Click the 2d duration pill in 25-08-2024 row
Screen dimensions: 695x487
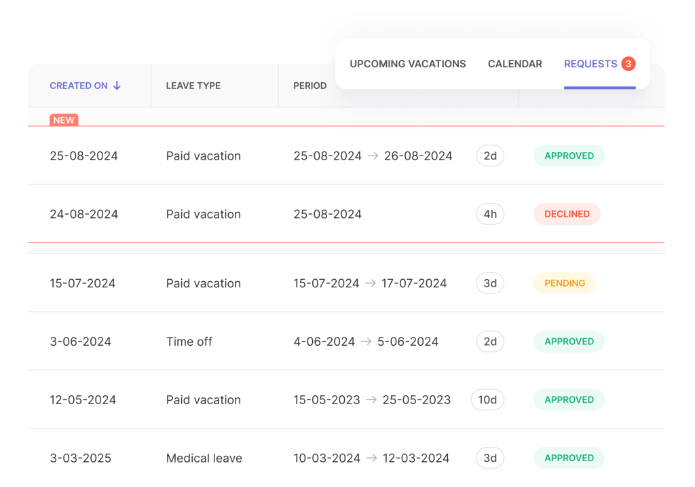coord(490,156)
